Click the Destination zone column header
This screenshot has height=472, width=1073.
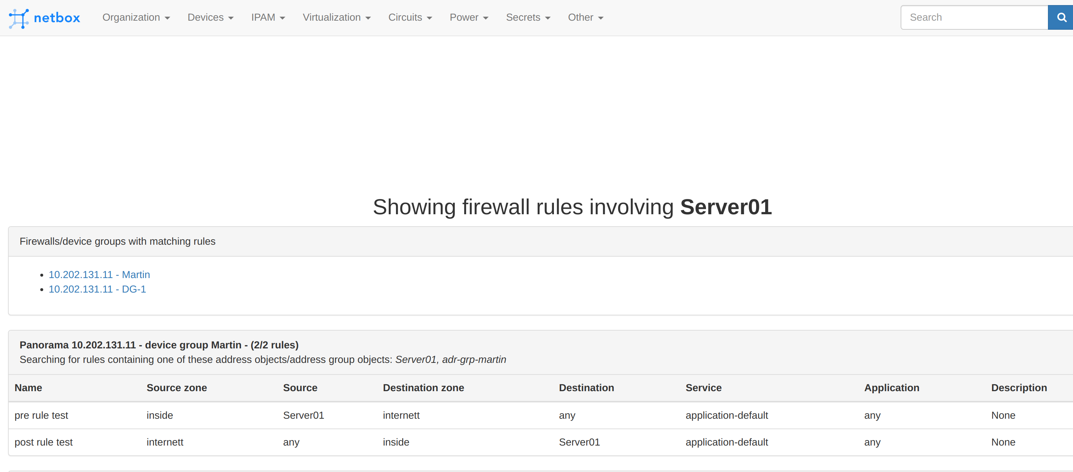(423, 388)
